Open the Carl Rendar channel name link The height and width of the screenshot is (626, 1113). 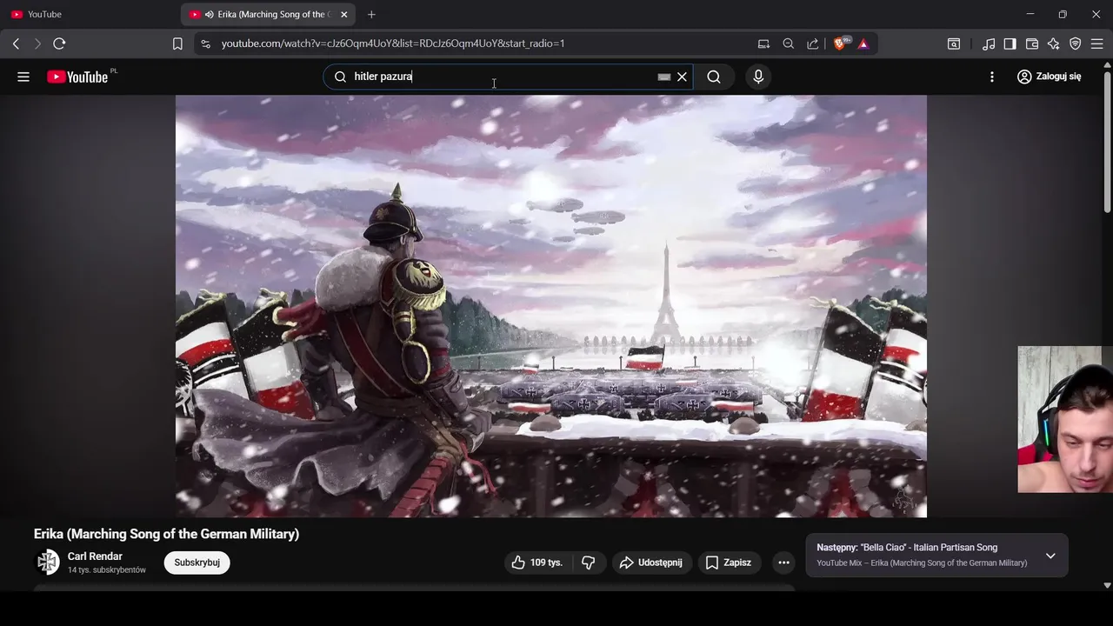[95, 556]
